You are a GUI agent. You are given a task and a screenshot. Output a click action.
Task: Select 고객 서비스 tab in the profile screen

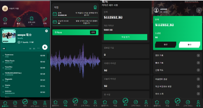coord(188,103)
